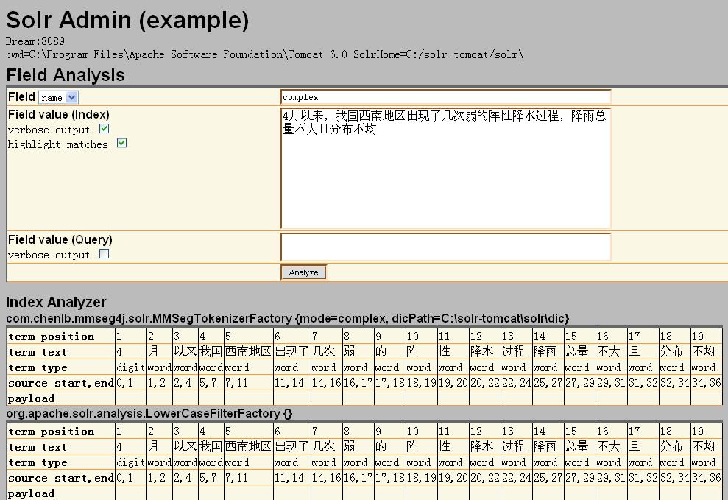Open the Field name dropdown
Image resolution: width=728 pixels, height=500 pixels.
[58, 97]
